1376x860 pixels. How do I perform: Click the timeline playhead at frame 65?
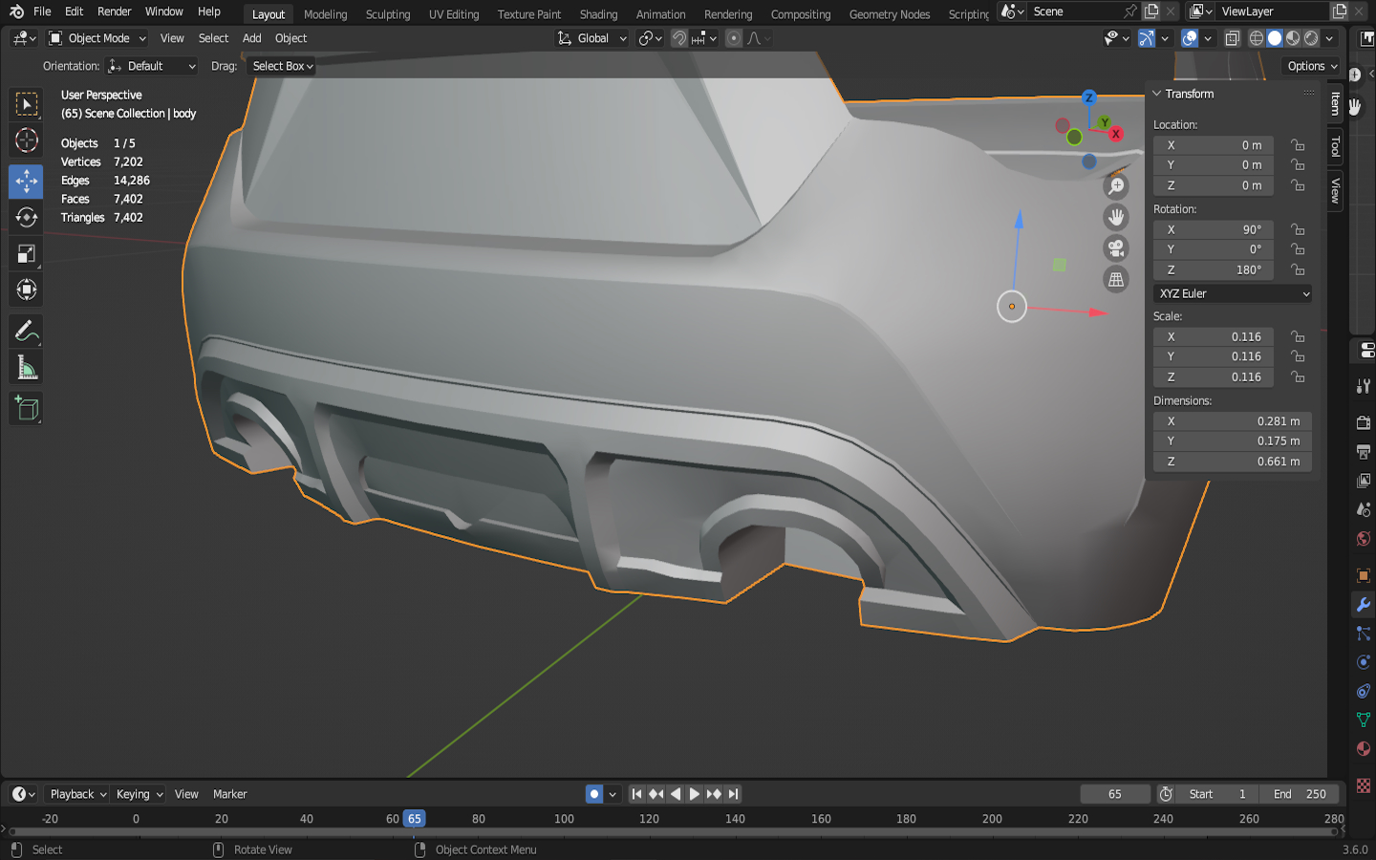pos(414,819)
